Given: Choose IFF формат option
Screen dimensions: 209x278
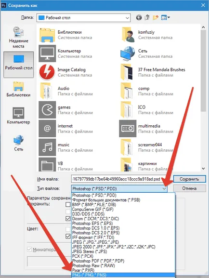Looking at the screenshot, I should [x=123, y=238].
